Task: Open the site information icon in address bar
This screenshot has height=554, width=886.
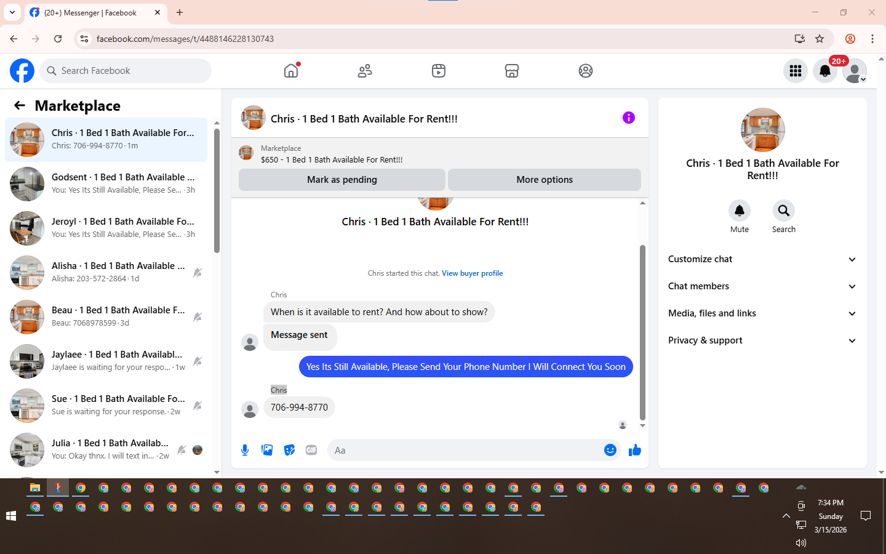Action: 84,39
